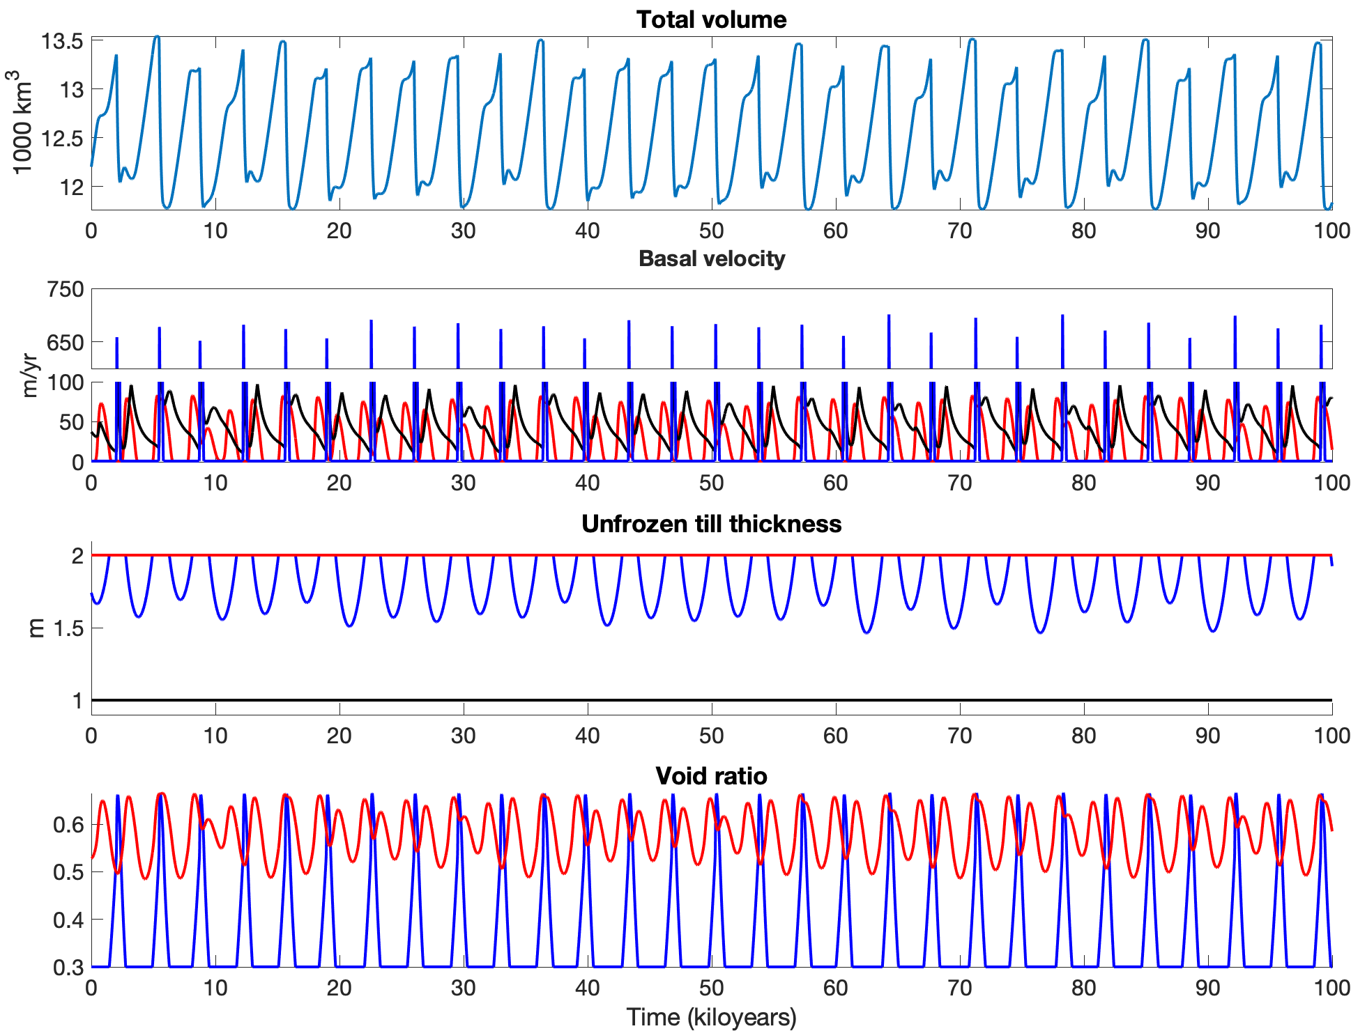Click the 'Unfrozen till thickness' title
The image size is (1351, 1031).
711,524
